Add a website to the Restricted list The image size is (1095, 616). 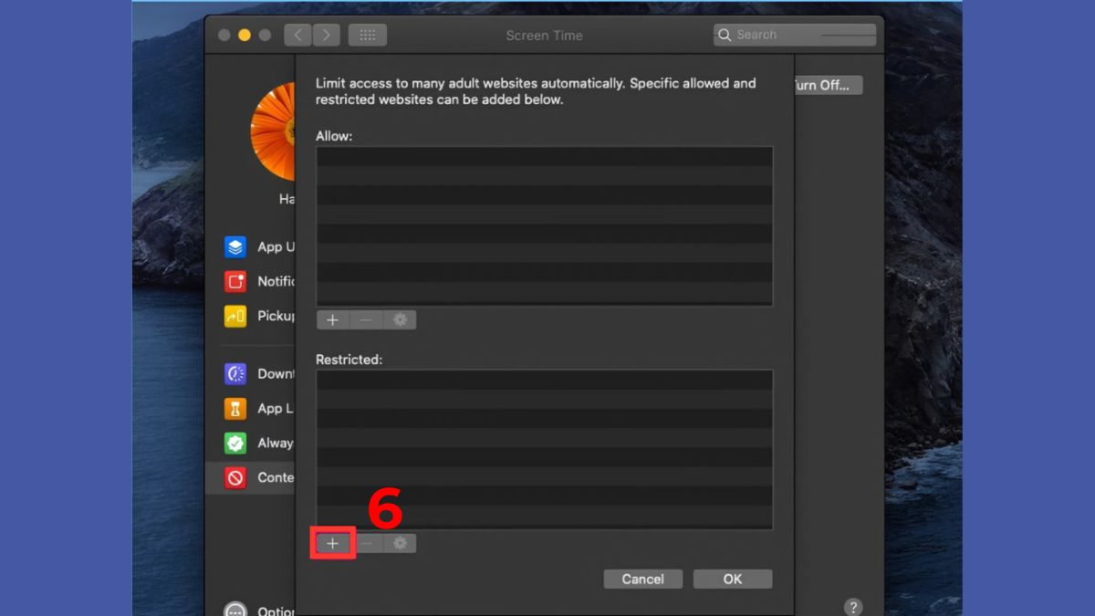[x=332, y=544]
